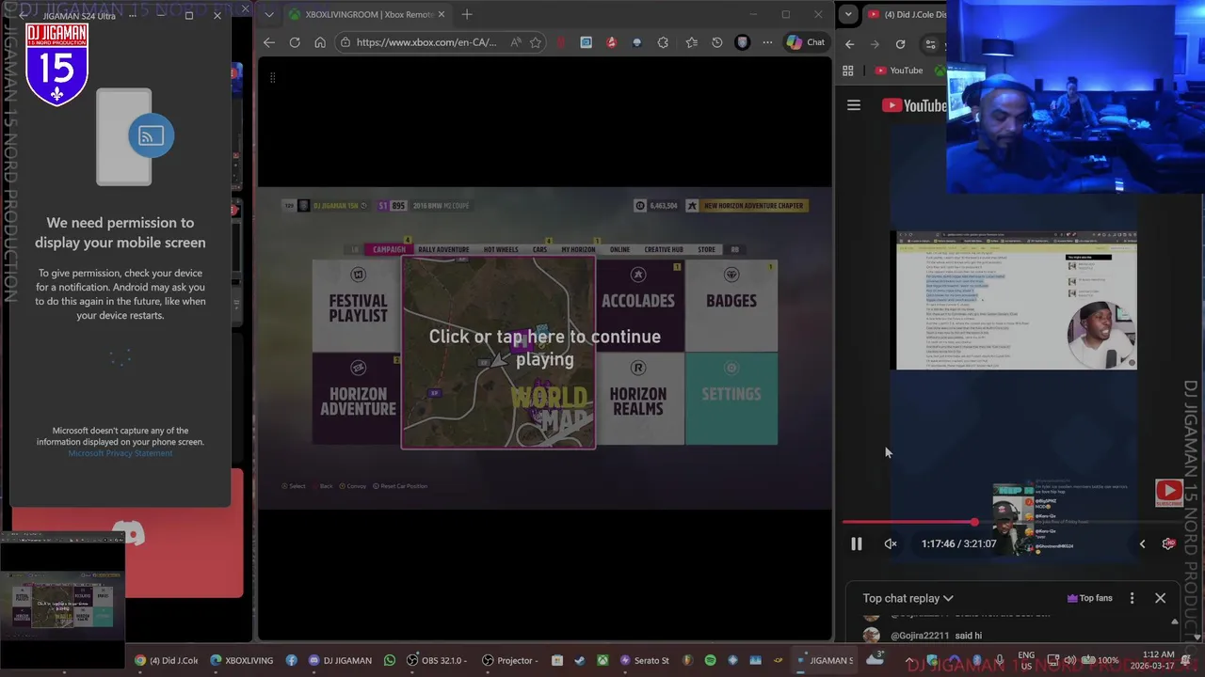Click the Subscribe watermark on video
Image resolution: width=1205 pixels, height=677 pixels.
tap(1169, 491)
